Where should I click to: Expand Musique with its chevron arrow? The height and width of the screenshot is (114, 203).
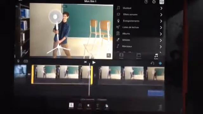pos(161,8)
